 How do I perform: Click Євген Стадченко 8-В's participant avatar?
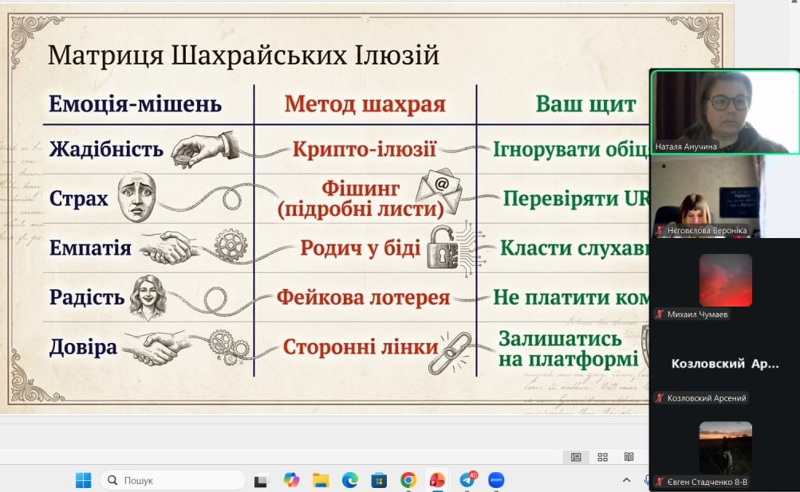(x=725, y=447)
